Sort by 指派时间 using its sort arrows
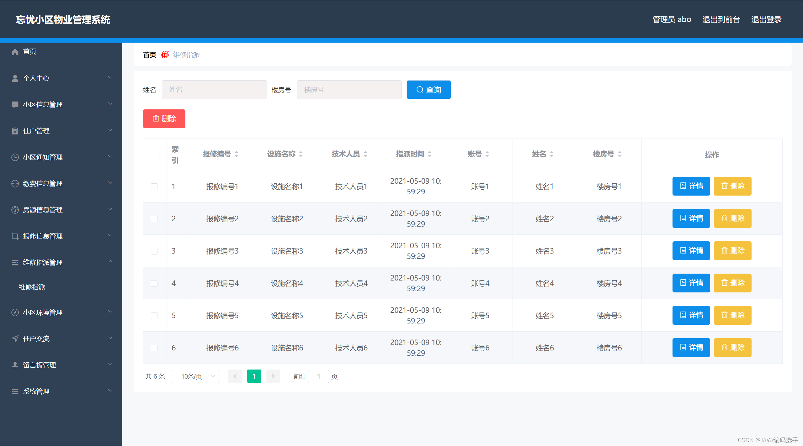Viewport: 803px width, 446px height. (x=430, y=154)
